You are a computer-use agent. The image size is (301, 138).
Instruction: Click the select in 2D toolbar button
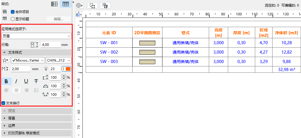pyautogui.click(x=92, y=6)
